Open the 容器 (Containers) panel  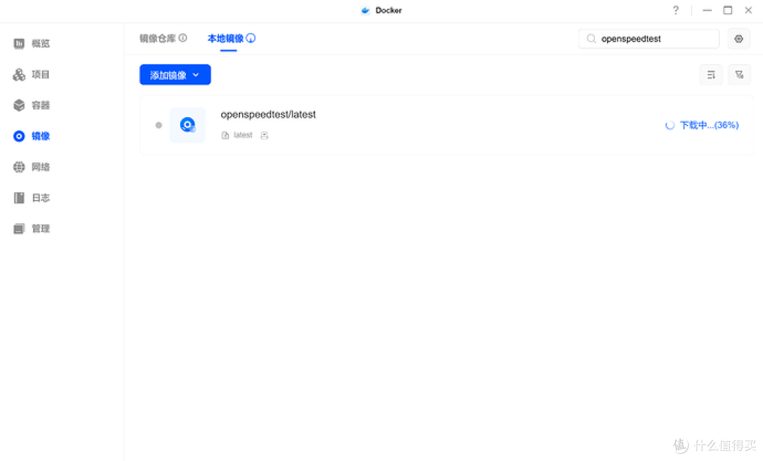click(x=32, y=104)
